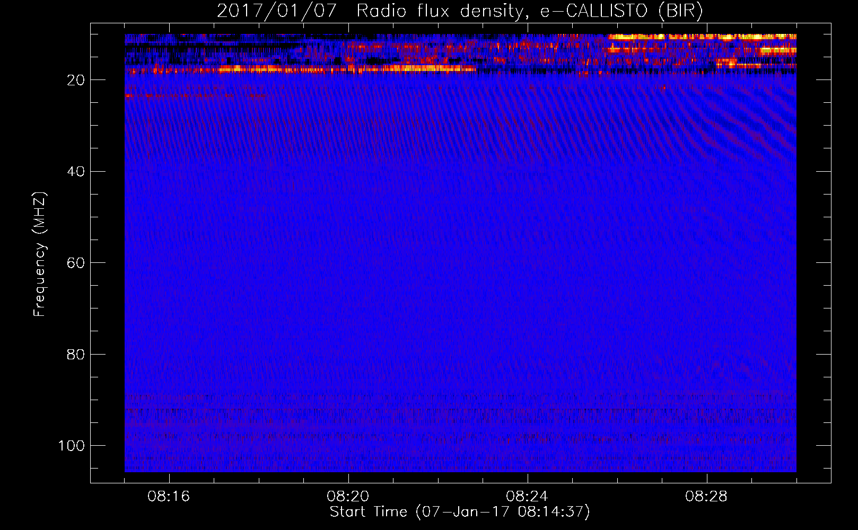Click the plot title "Radio flux density, e-CALLISTO (BIR)"

(x=529, y=11)
